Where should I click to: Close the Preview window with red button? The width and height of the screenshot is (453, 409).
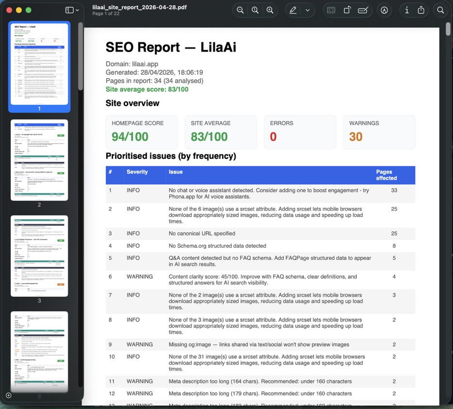click(x=9, y=10)
